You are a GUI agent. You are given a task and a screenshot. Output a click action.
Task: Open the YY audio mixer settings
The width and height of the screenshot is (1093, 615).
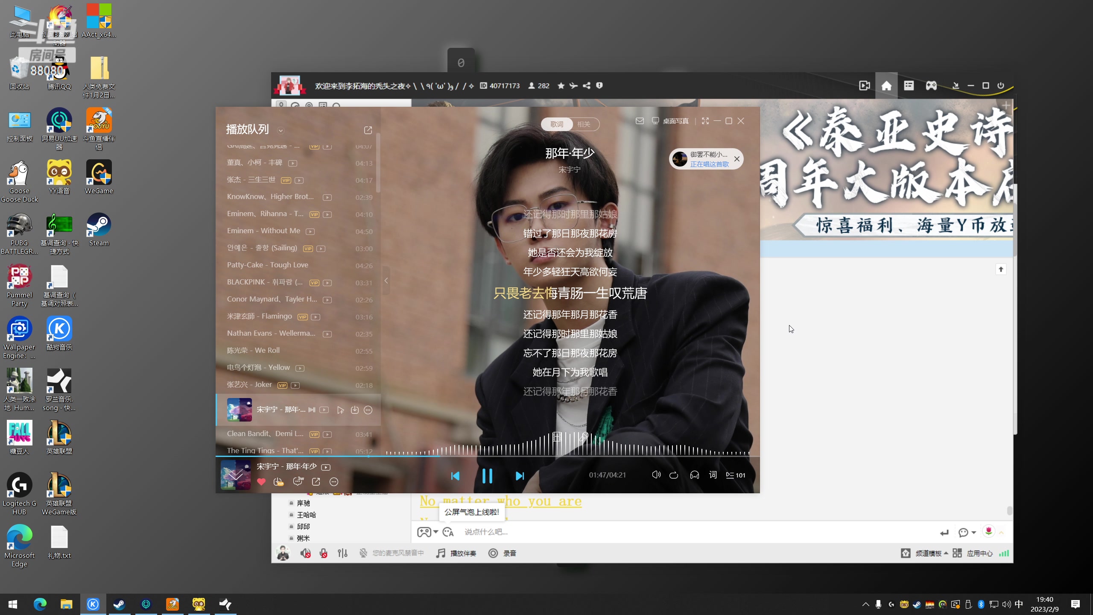tap(342, 553)
